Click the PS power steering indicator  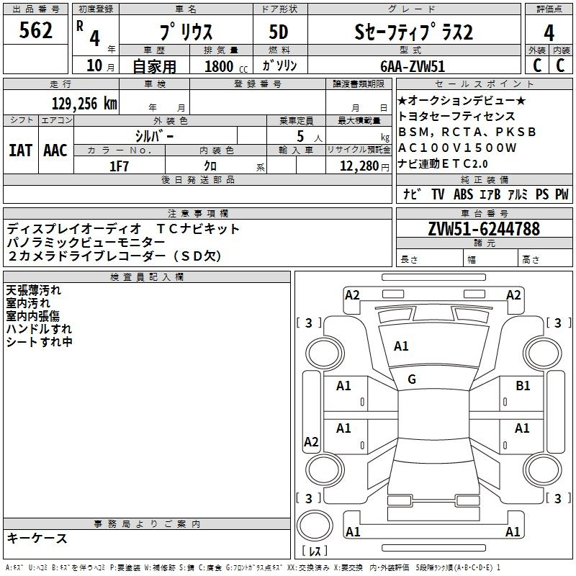(x=541, y=194)
